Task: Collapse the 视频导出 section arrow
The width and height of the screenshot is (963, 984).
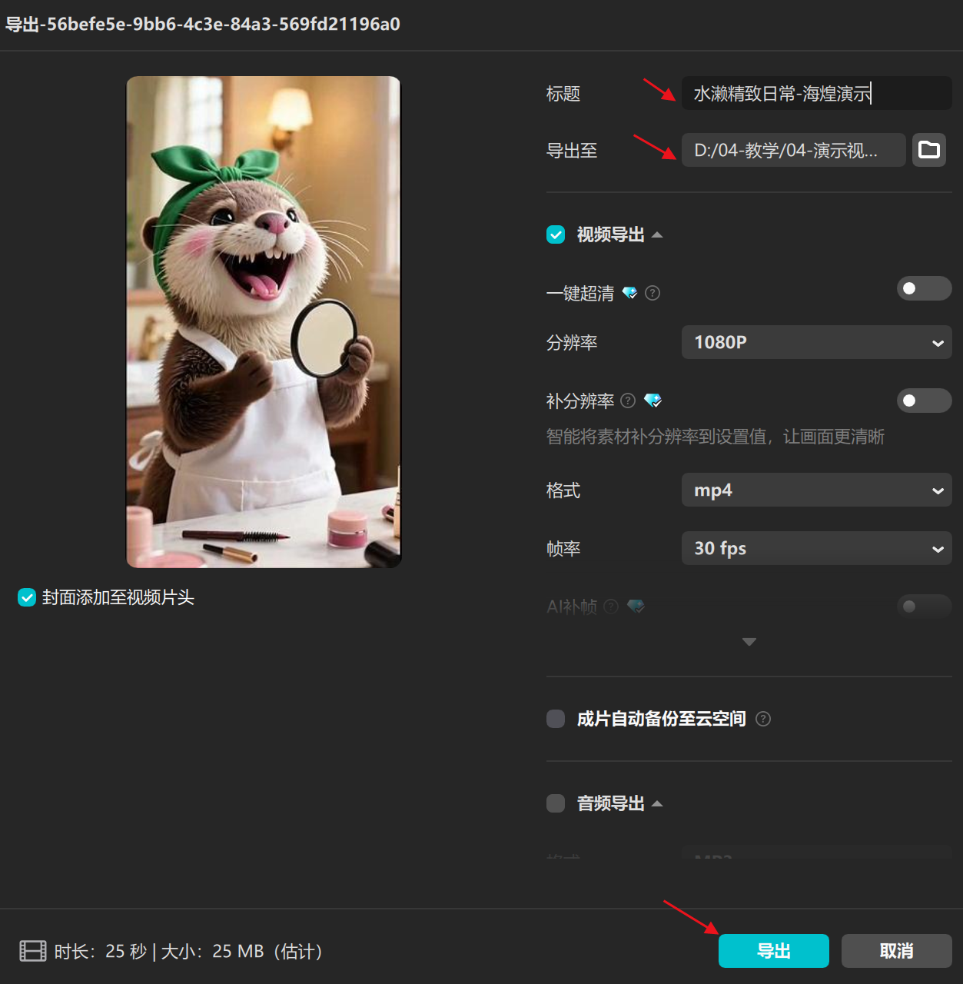Action: tap(657, 234)
